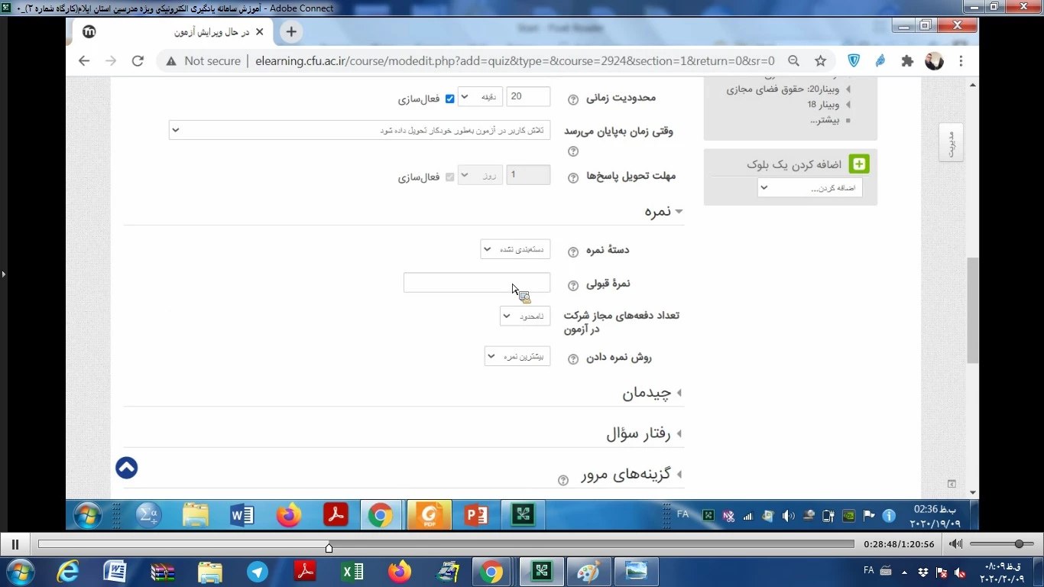This screenshot has height=587, width=1044.
Task: Click the نمرهٔ قبولی passing grade input field
Action: coord(476,283)
